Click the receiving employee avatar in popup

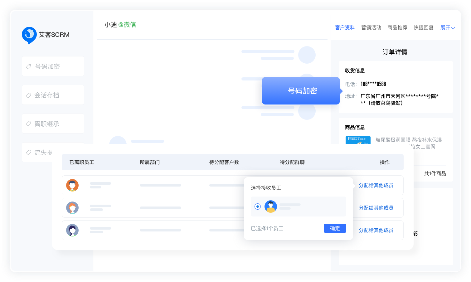pos(271,207)
